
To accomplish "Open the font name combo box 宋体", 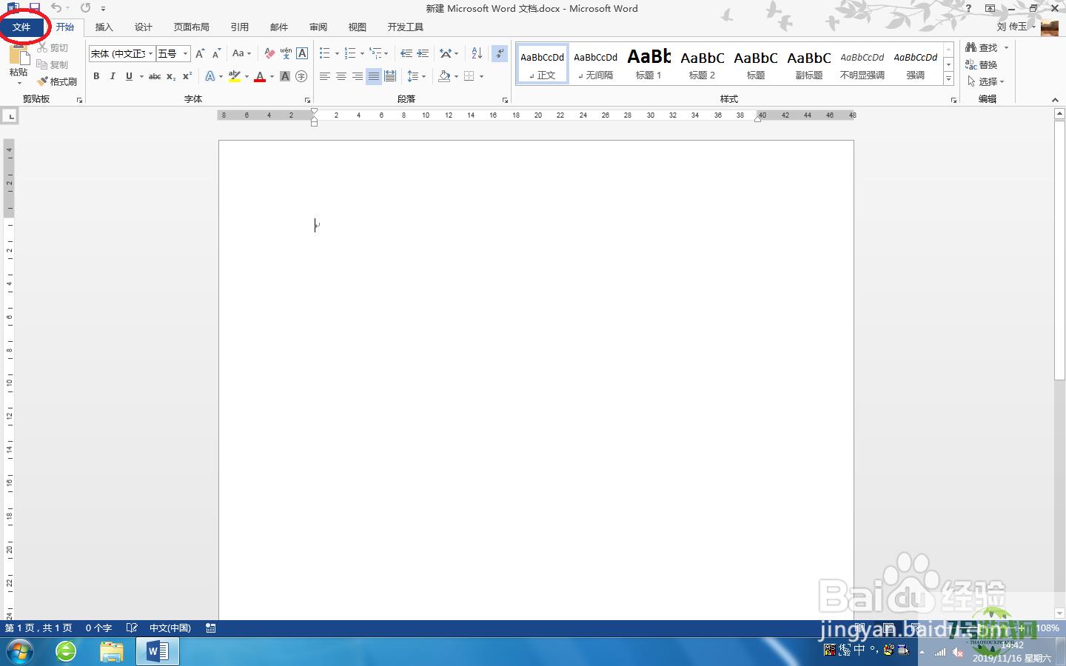I will tap(121, 53).
